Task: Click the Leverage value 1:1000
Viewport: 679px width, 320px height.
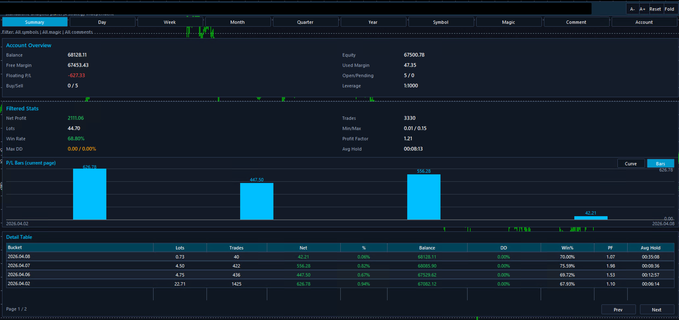Action: (x=411, y=86)
